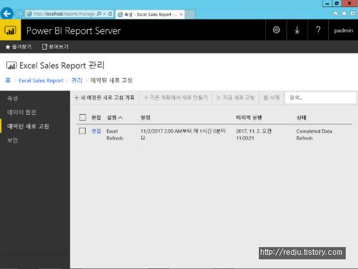Create a new scheduled refresh plan

[104, 97]
